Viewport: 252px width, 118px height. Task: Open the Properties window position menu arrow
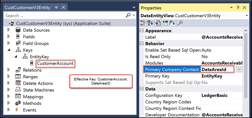click(231, 8)
